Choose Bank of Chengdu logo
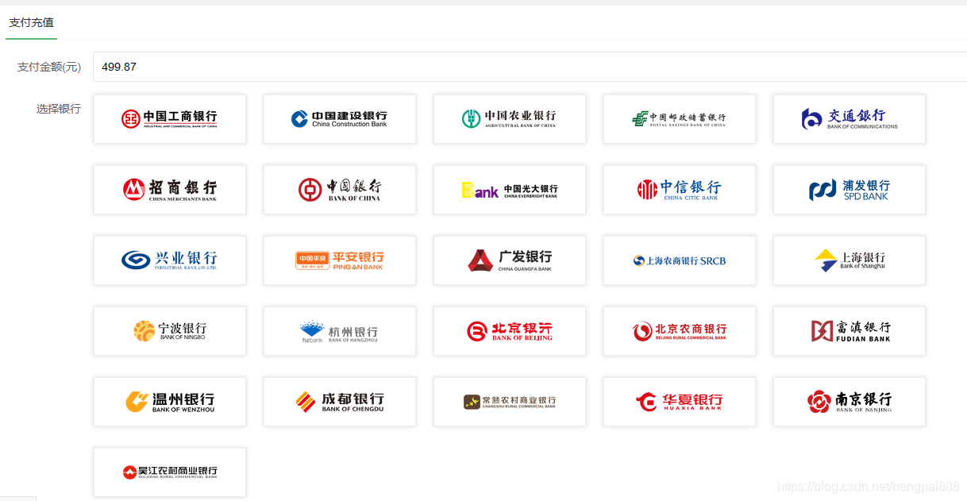Viewport: 967px width, 501px height. tap(340, 402)
